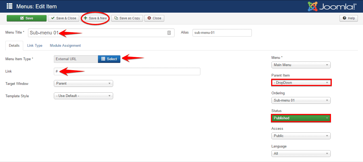This screenshot has width=363, height=162.
Task: Click the green Save button
Action: 26,18
